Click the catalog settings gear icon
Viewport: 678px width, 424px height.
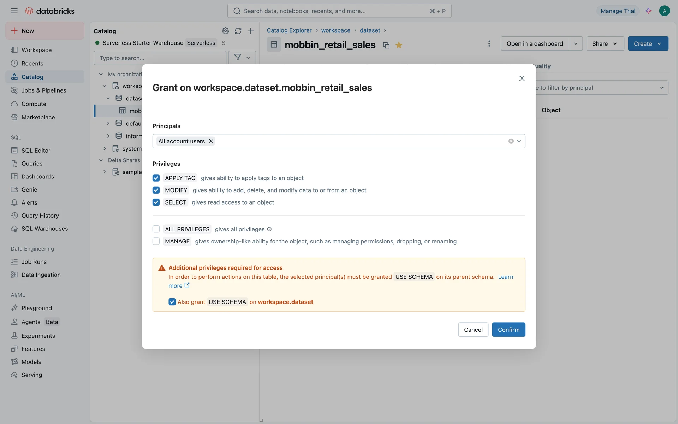tap(225, 31)
